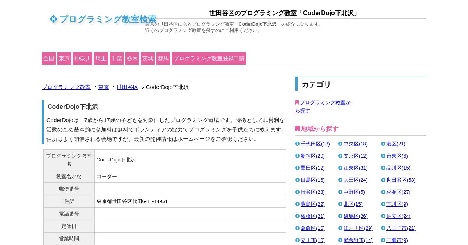Click arrow icon next to 北区(15)
Image resolution: width=468 pixels, height=245 pixels.
point(340,204)
